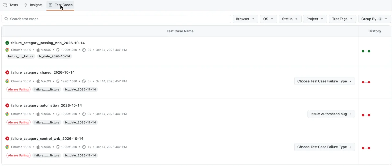Open Issue: Automation bug dropdown

pyautogui.click(x=331, y=114)
